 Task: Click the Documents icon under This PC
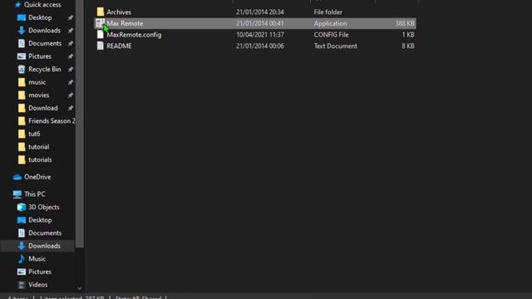(x=22, y=233)
